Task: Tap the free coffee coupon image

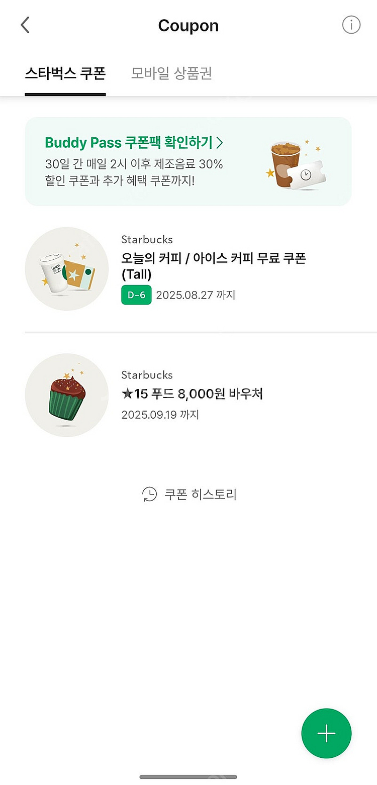Action: coord(66,269)
